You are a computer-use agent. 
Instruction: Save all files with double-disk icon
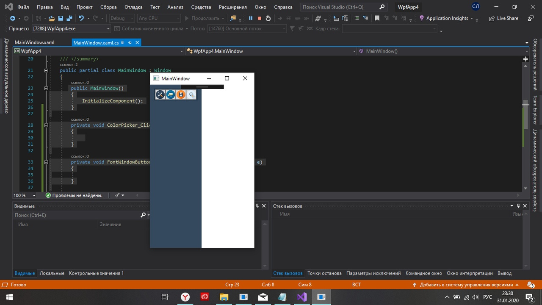point(69,18)
